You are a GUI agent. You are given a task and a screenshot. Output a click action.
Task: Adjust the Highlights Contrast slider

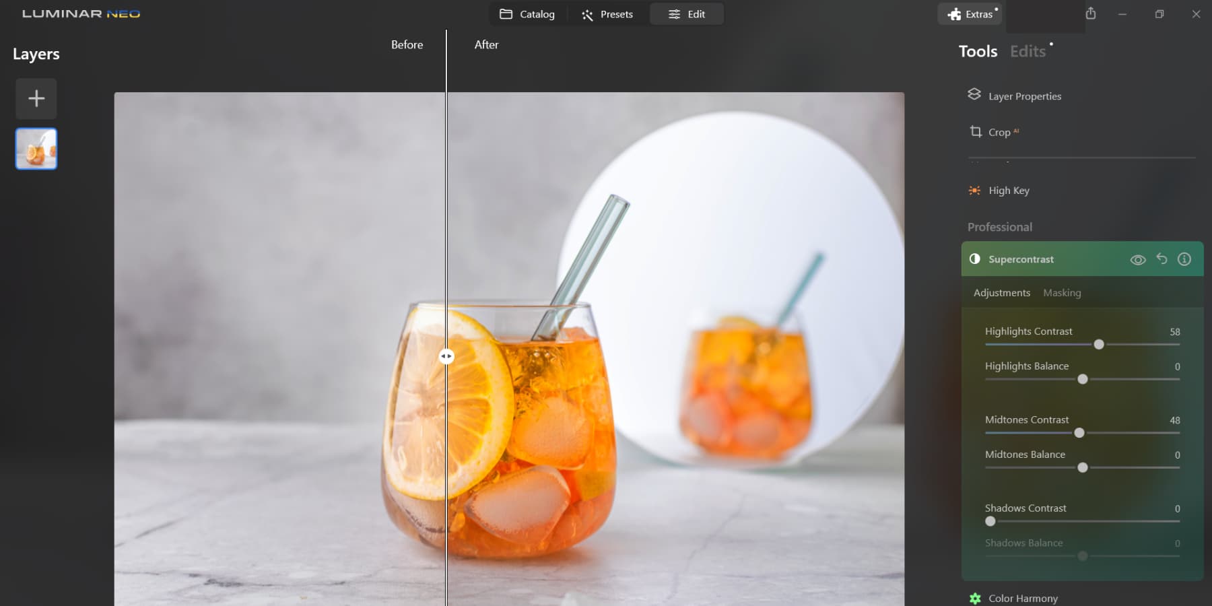point(1099,344)
